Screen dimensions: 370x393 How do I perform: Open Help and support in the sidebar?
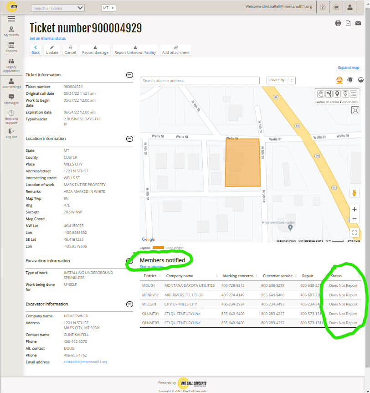[x=11, y=117]
